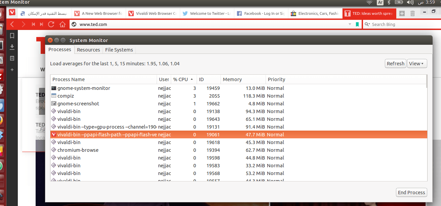Open the Twitter browser tab
This screenshot has width=441, height=206.
pyautogui.click(x=207, y=13)
